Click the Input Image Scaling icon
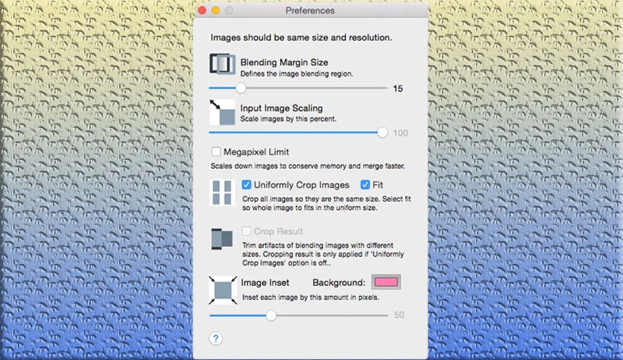Viewport: 623px width, 360px height. pos(222,112)
